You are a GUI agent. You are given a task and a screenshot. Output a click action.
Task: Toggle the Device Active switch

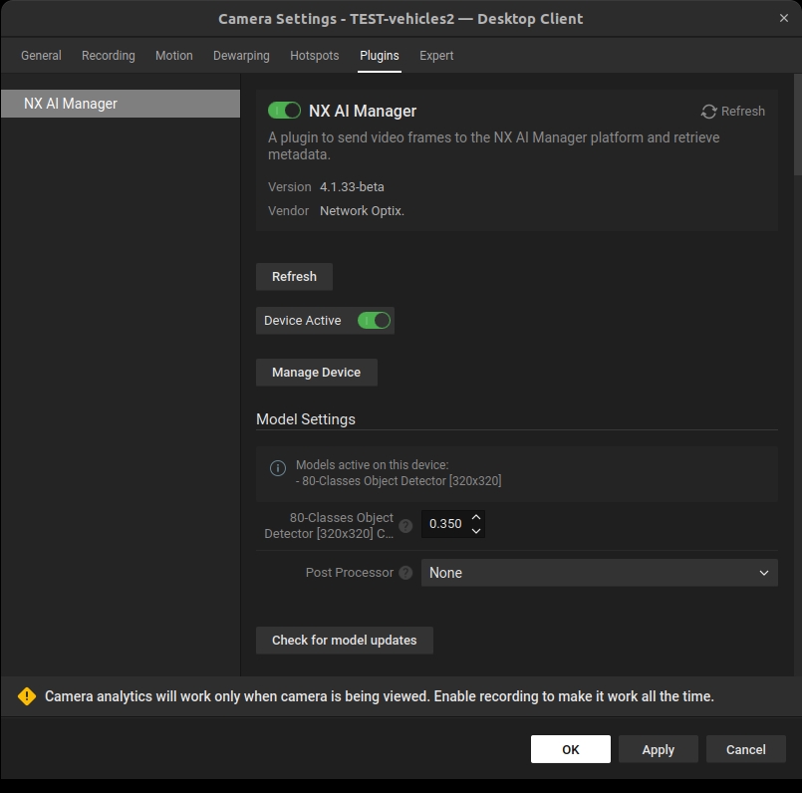374,321
